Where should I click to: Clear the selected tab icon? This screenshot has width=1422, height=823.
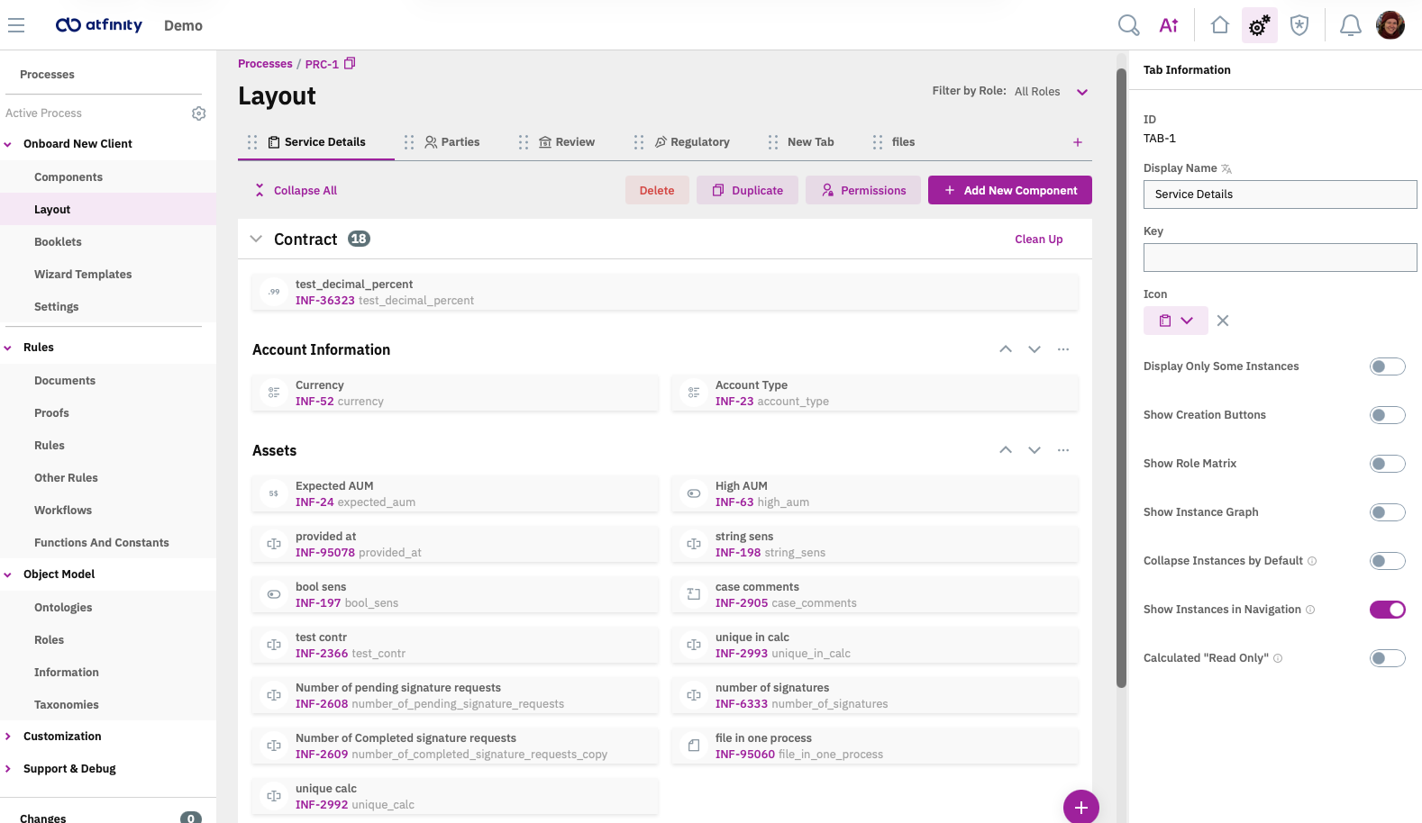tap(1223, 321)
